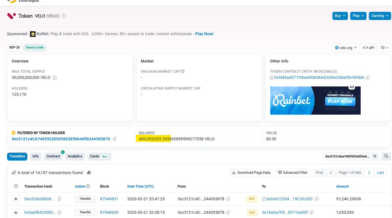Click the BEP-20 badge
392x218 pixels.
14,48
